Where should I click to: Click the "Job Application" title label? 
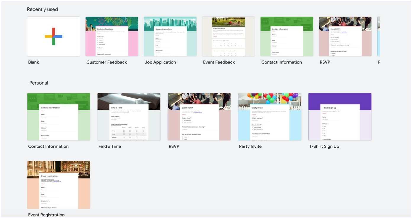[160, 62]
